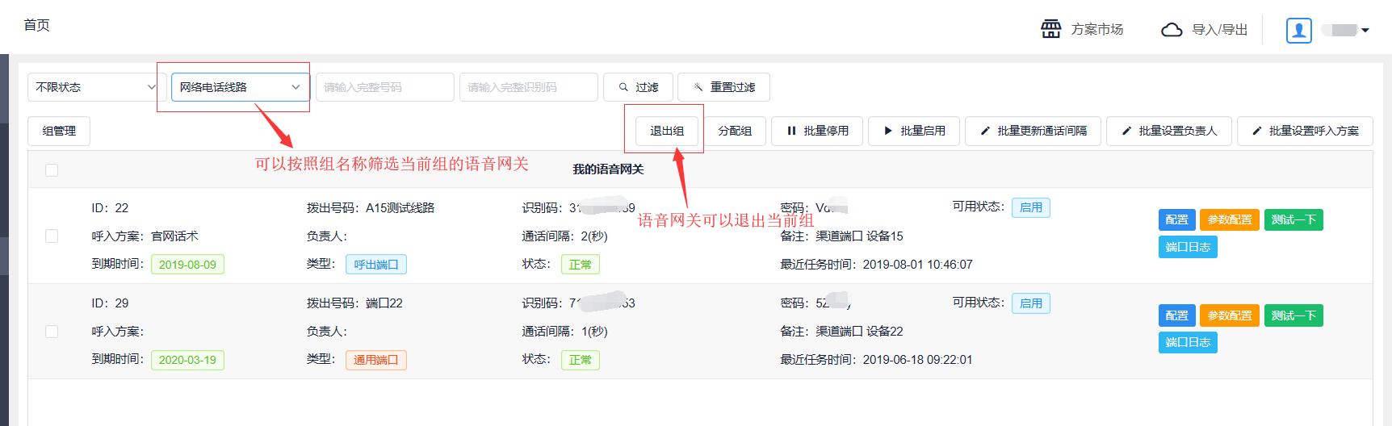Click the 批量启用 play button
Screen dimensions: 1392x426
(914, 131)
